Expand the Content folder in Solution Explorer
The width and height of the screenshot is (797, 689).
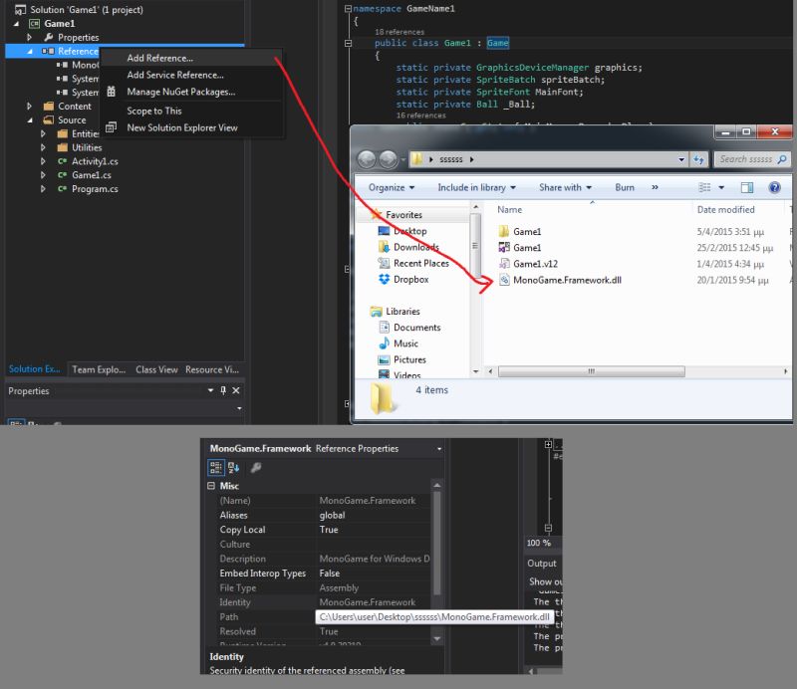click(29, 106)
